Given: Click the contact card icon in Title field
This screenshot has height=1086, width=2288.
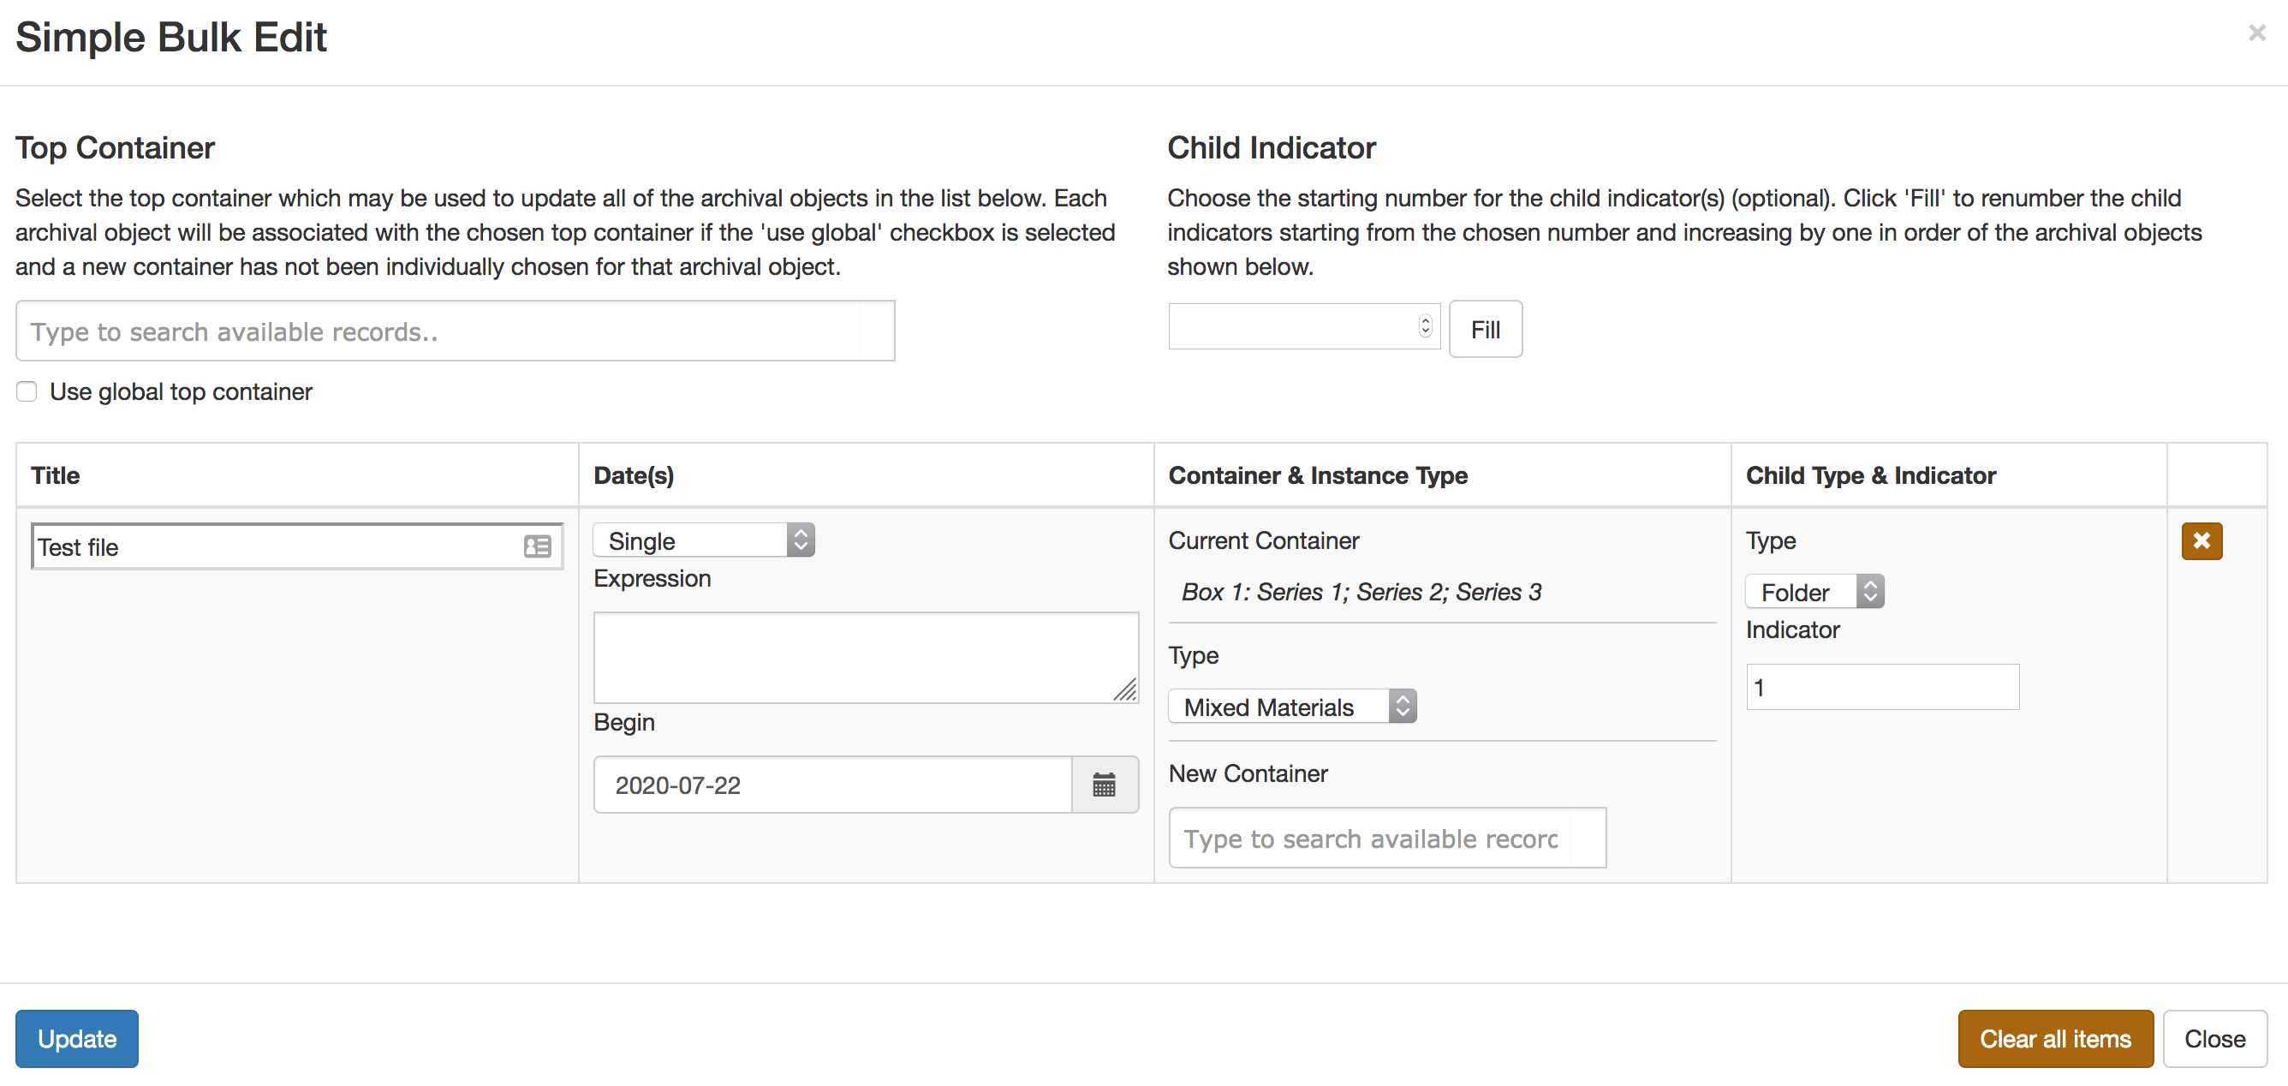Looking at the screenshot, I should [x=537, y=546].
